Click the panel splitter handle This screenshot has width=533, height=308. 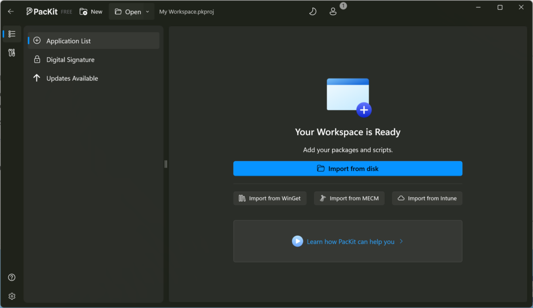pyautogui.click(x=166, y=164)
